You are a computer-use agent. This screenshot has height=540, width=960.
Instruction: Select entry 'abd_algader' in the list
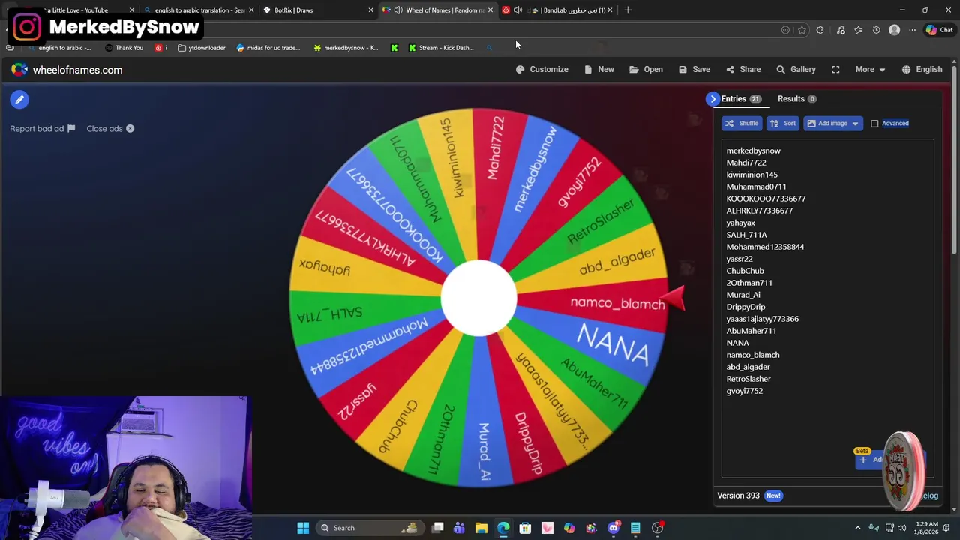748,367
